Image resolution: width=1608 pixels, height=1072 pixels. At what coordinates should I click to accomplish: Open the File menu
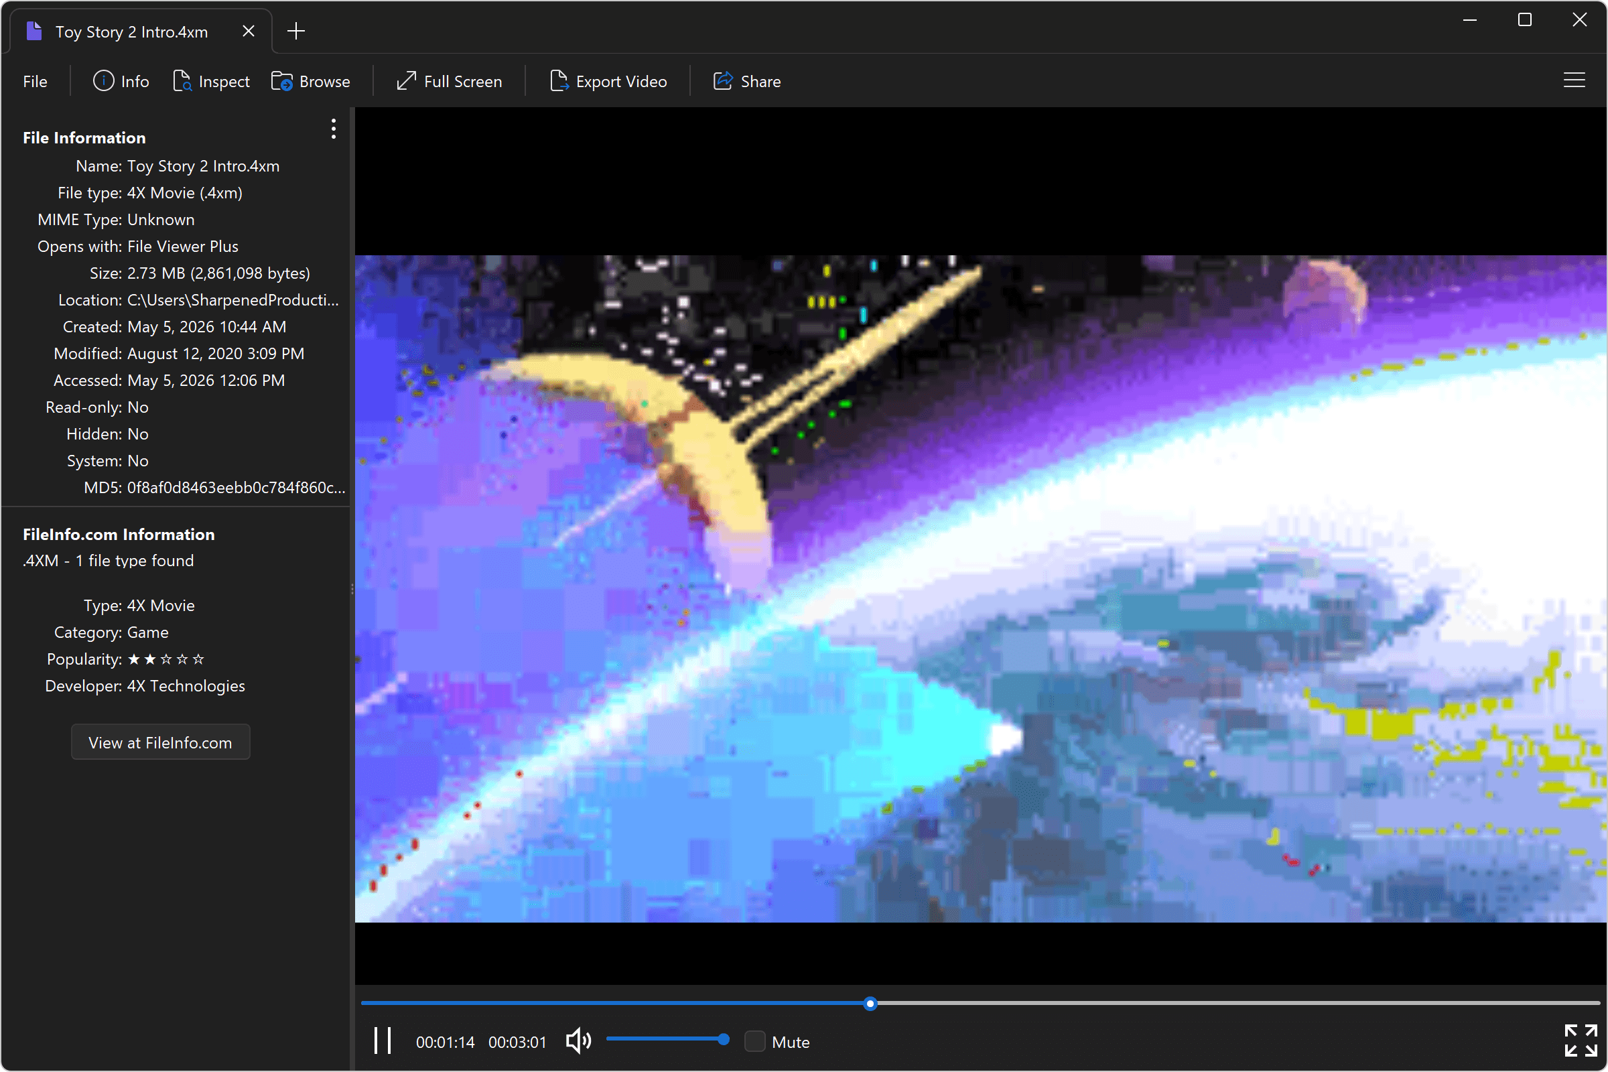(x=35, y=81)
